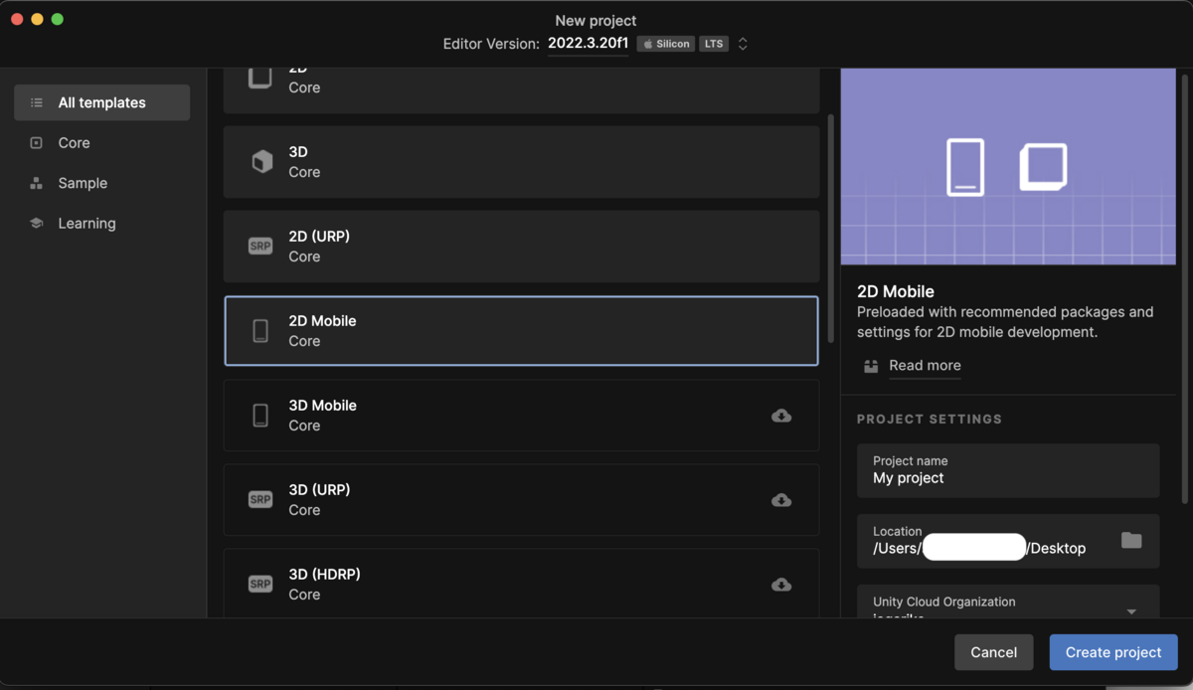This screenshot has width=1193, height=690.
Task: Click the PROJECT SETTINGS heading
Action: [930, 420]
